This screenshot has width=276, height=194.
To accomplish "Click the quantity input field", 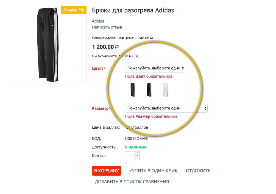I will (130, 156).
